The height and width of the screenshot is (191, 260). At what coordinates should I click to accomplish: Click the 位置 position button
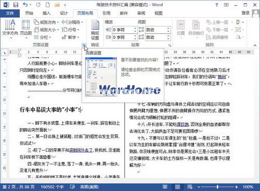click(x=181, y=29)
